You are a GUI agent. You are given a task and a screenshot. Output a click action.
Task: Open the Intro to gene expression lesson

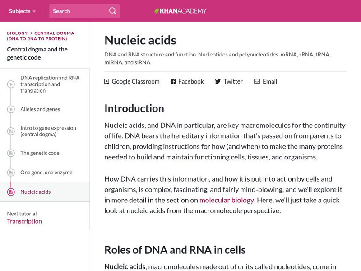coord(48,131)
